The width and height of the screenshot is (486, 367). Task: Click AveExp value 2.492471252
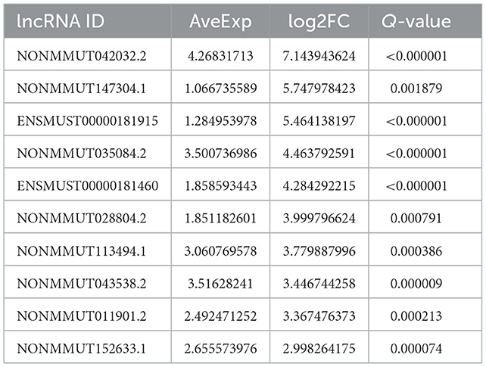[220, 316]
